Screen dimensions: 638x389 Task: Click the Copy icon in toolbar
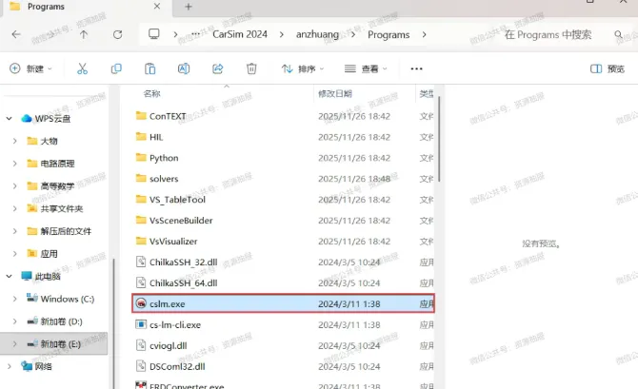(x=116, y=68)
